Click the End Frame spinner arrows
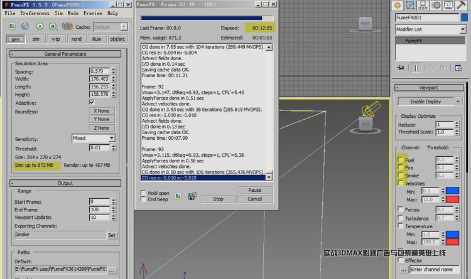This screenshot has width=471, height=279. pos(113,209)
